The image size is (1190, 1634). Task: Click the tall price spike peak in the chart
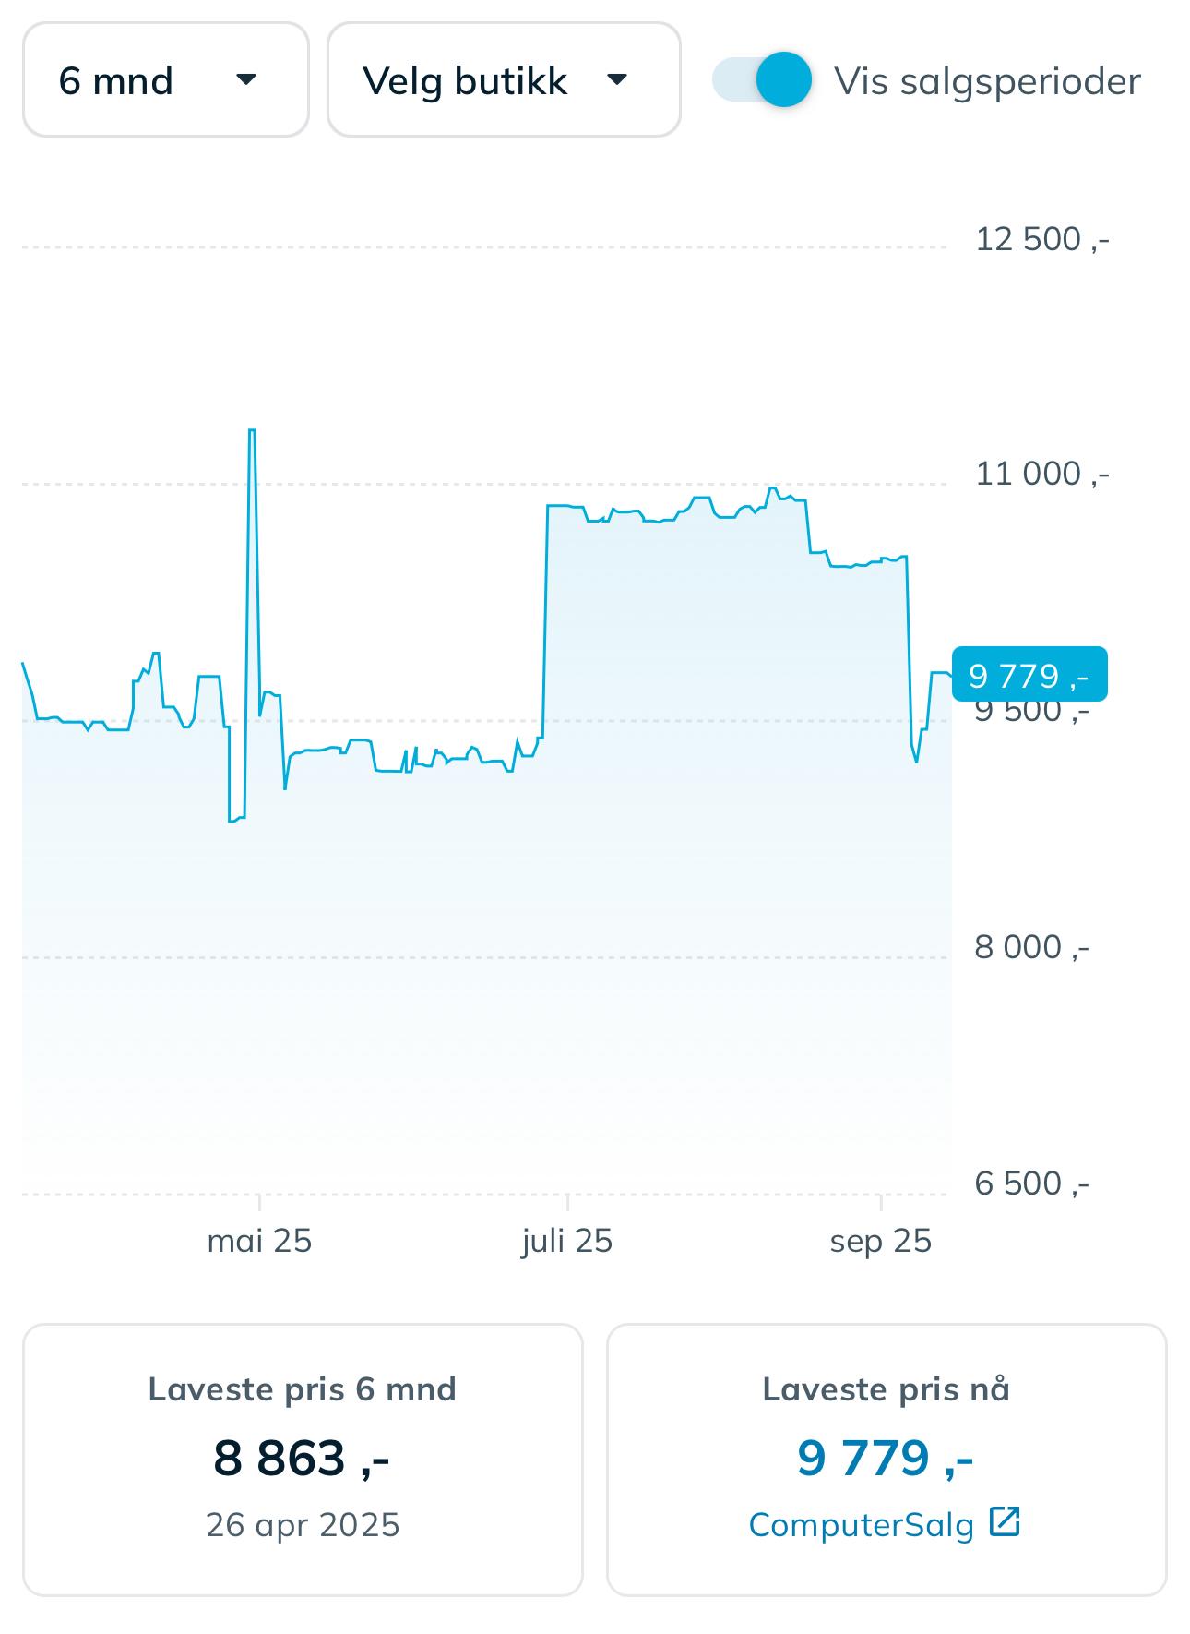tap(252, 431)
